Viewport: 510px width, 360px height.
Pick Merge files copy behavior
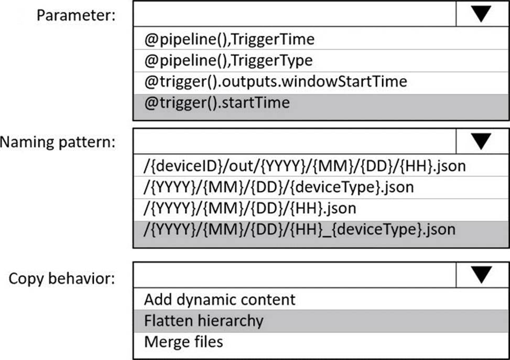(183, 342)
